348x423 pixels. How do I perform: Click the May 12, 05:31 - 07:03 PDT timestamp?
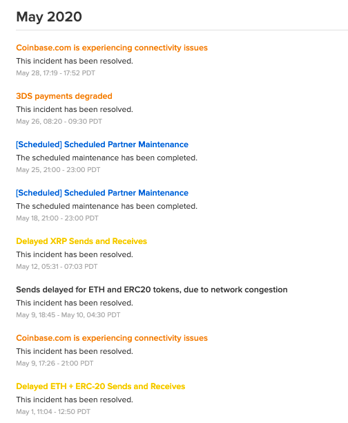57,267
